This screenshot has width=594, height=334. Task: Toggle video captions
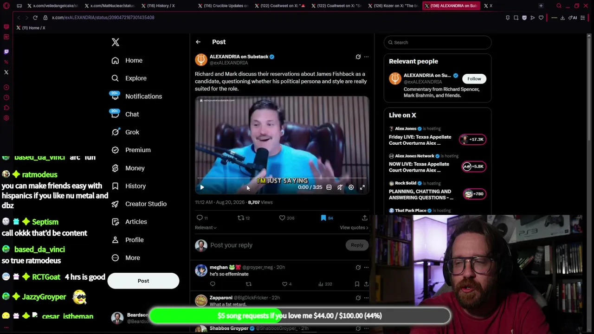click(329, 187)
